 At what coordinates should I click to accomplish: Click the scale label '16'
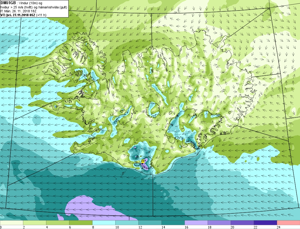click(x=186, y=227)
